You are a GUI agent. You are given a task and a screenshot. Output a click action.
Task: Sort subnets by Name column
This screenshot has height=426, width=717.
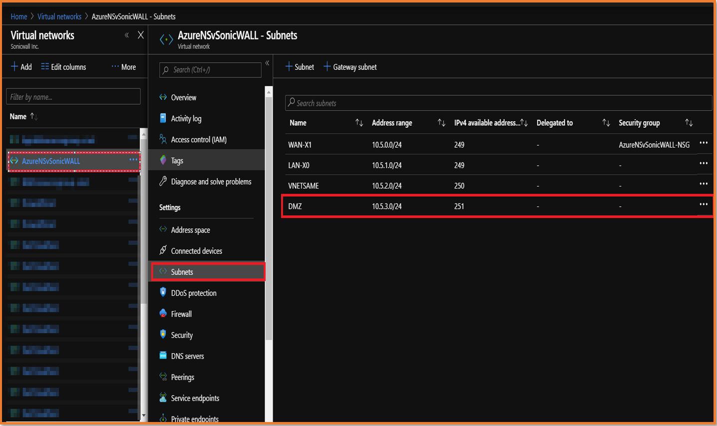click(359, 123)
